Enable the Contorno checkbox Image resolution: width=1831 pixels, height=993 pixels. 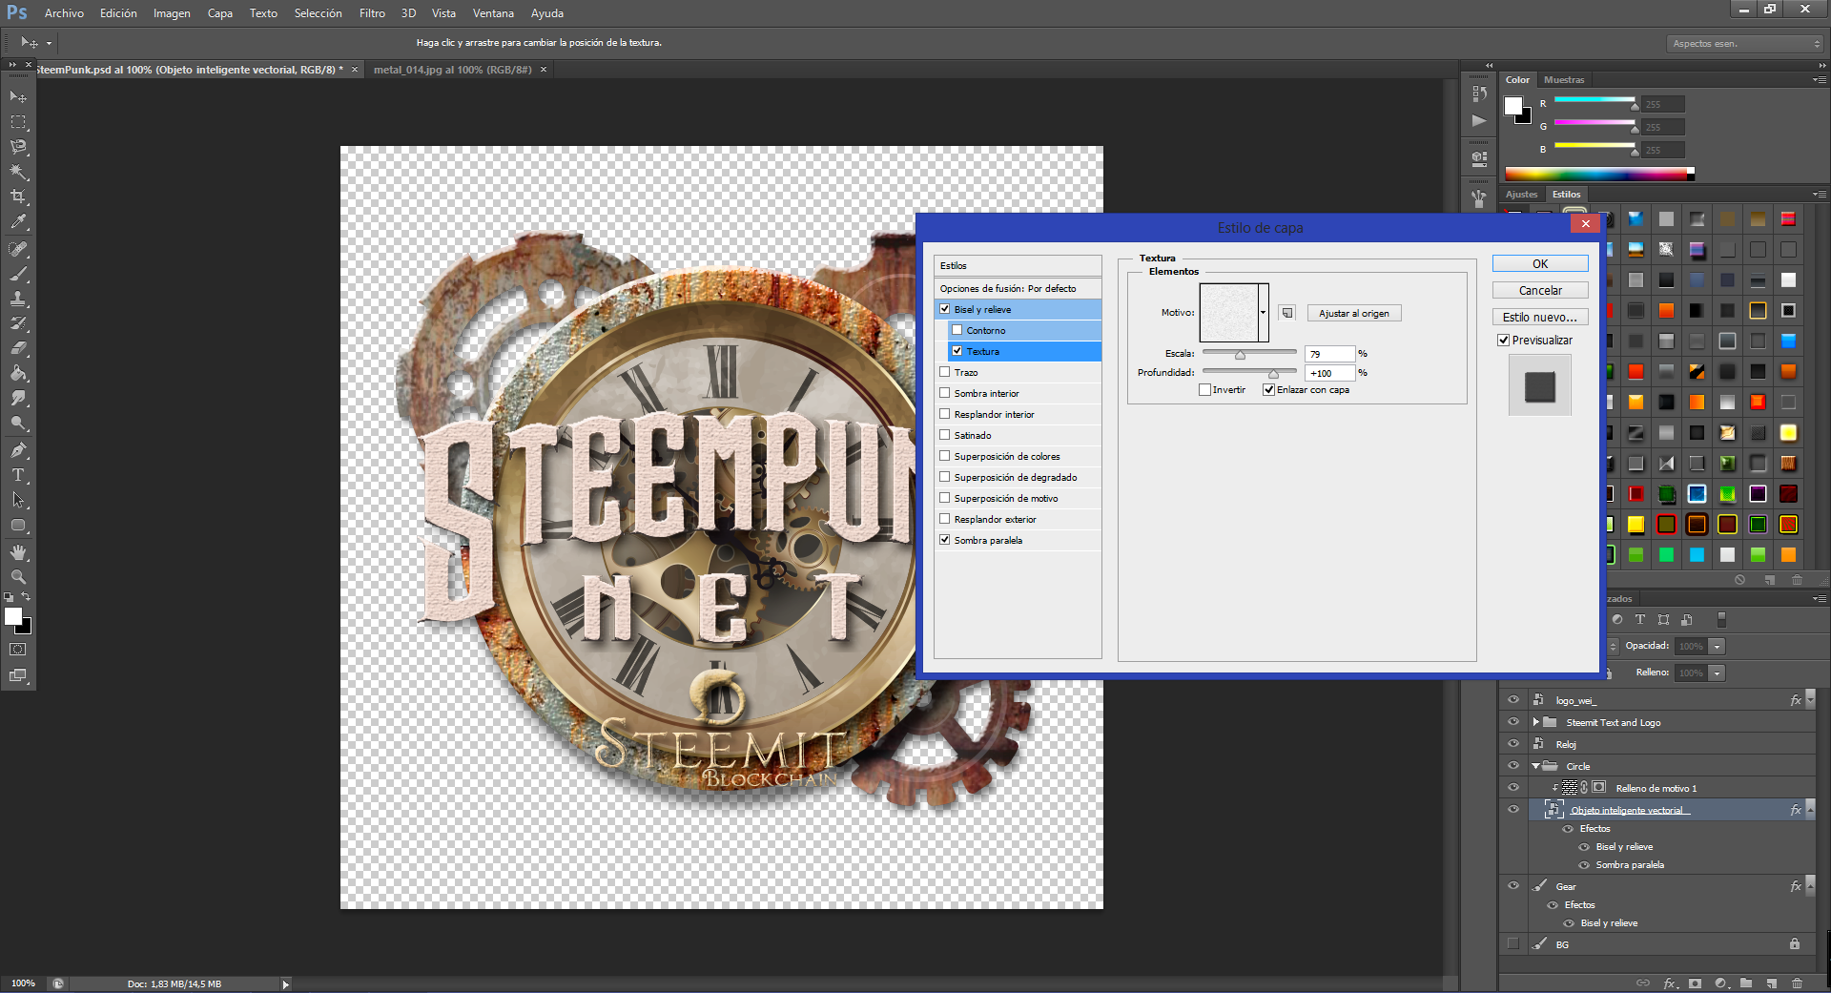(x=957, y=330)
